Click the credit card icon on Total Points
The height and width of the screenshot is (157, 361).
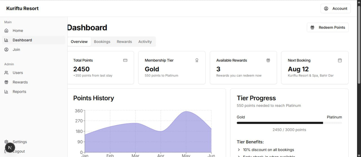tap(125, 60)
